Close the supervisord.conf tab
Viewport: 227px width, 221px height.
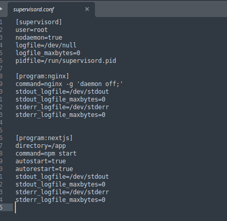click(87, 9)
